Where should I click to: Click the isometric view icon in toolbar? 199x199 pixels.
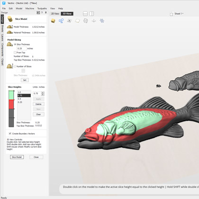pyautogui.click(x=69, y=21)
